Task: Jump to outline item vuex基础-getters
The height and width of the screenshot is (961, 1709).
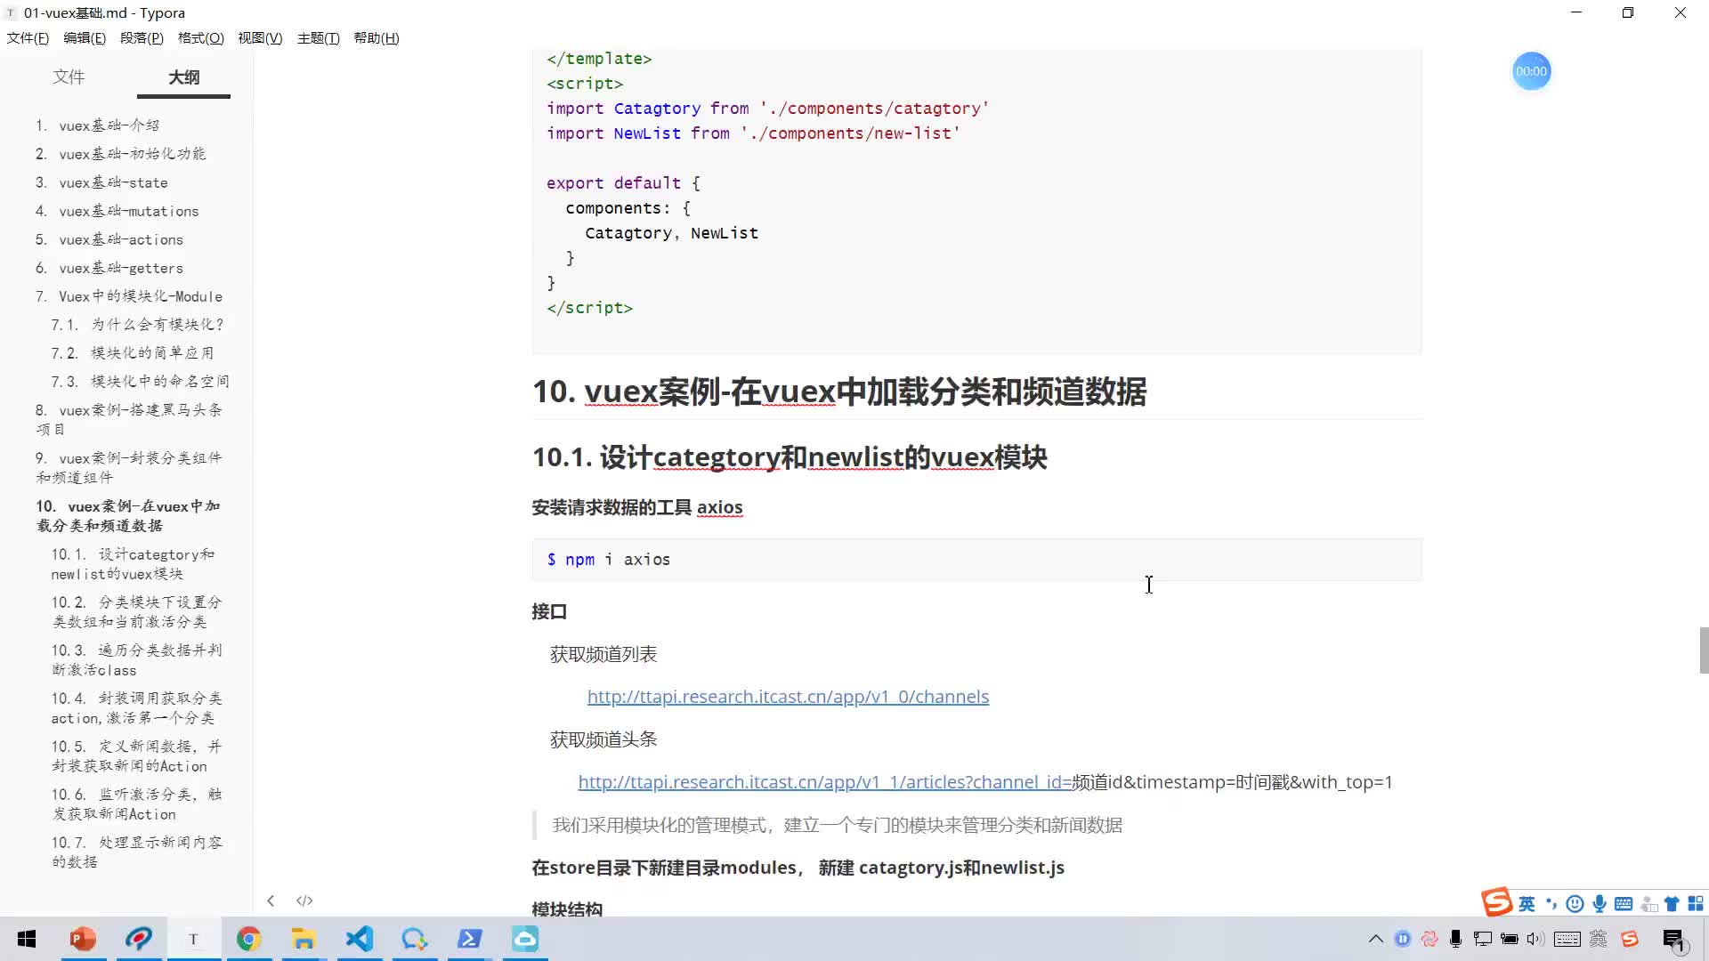Action: (120, 268)
